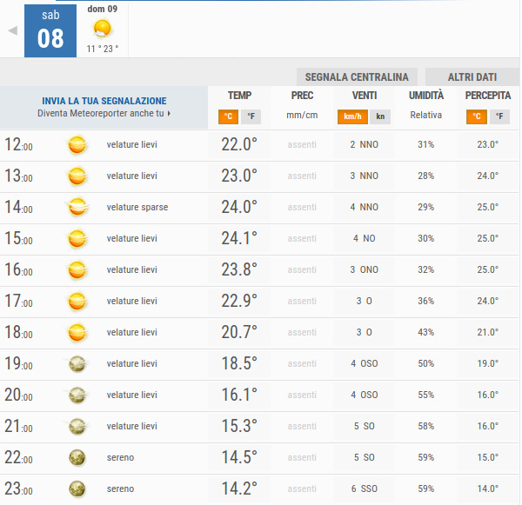This screenshot has width=522, height=505.
Task: Click the clear moon icon at 23:00
Action: 78,488
